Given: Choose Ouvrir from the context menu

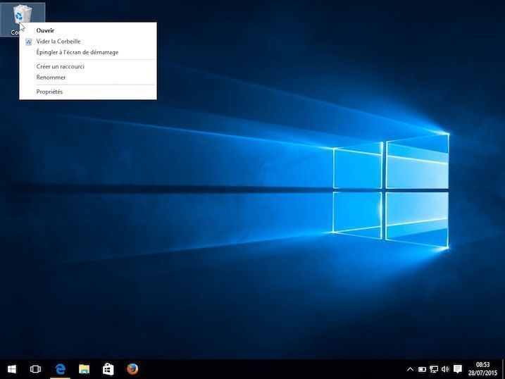Looking at the screenshot, I should pos(88,30).
